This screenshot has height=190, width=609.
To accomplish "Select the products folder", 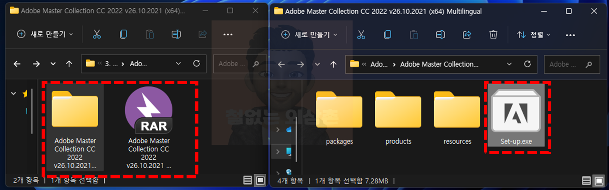I will pos(398,118).
